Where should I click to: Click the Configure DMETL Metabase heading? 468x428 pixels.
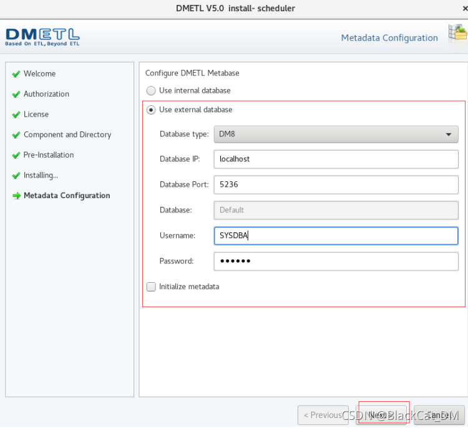(x=192, y=74)
